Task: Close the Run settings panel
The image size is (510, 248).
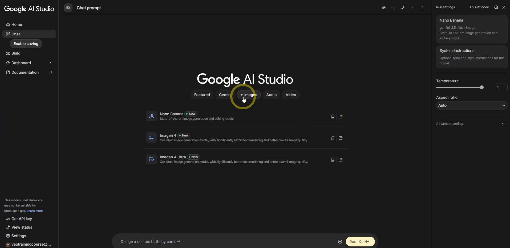Action: [504, 7]
